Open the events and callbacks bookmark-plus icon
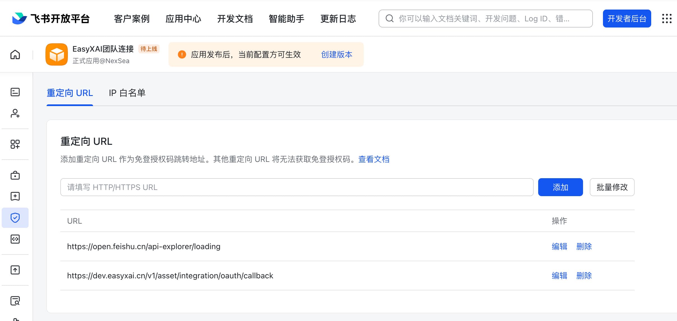Image resolution: width=677 pixels, height=321 pixels. point(15,196)
